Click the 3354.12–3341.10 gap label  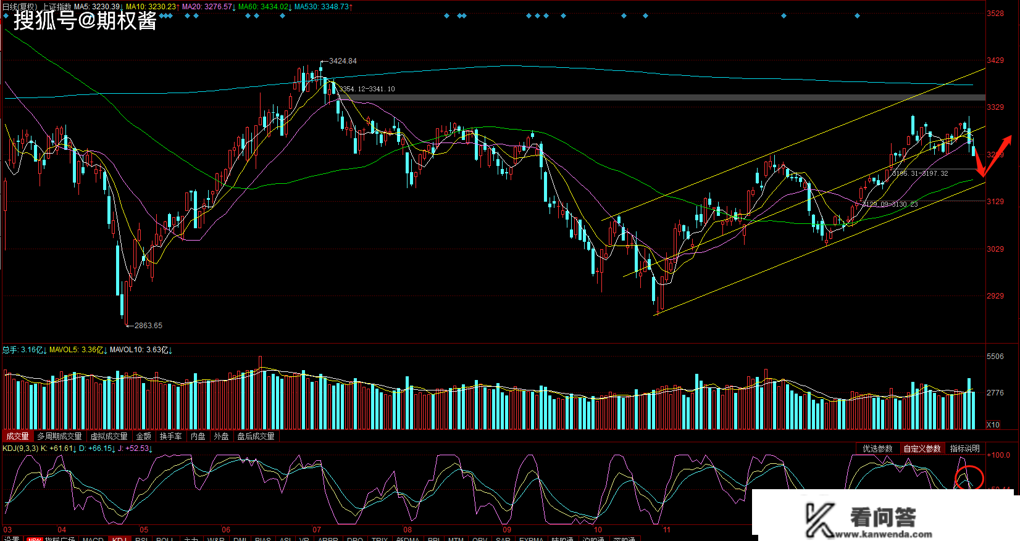tap(367, 89)
